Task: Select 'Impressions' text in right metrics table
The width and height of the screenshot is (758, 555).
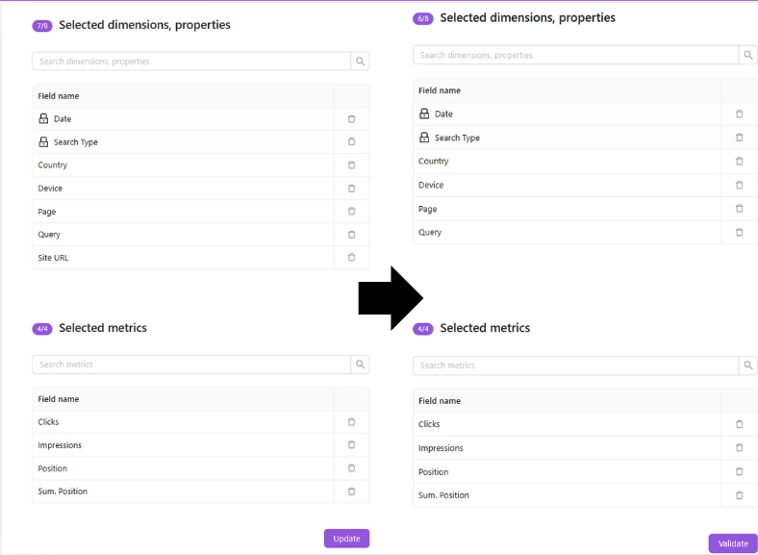Action: [x=441, y=448]
